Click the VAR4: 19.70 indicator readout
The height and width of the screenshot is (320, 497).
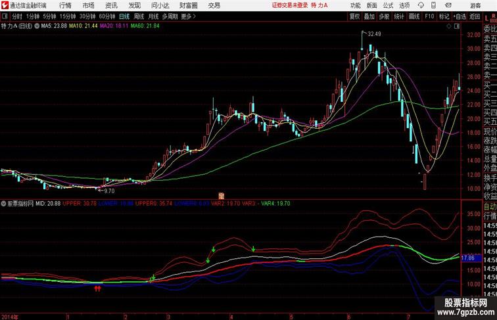coord(275,204)
